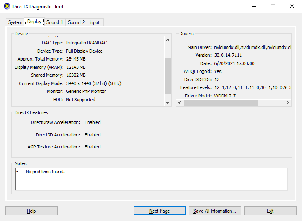This screenshot has width=302, height=221.
Task: Select the 'Full Display Device' value
Action: (x=84, y=51)
